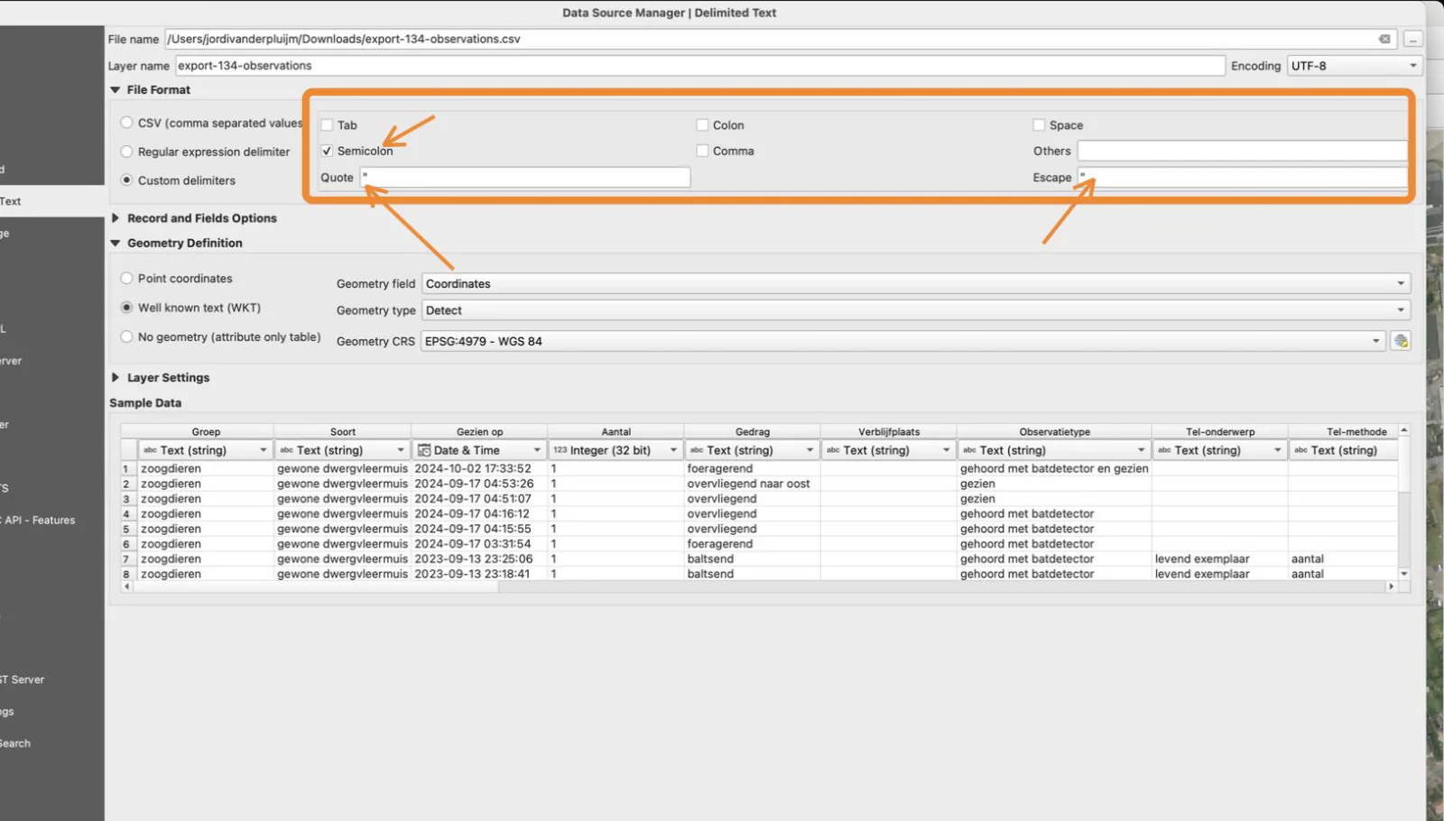Open the Geometry CRS EPSG:4979 dropdown
Image resolution: width=1444 pixels, height=821 pixels.
[902, 341]
